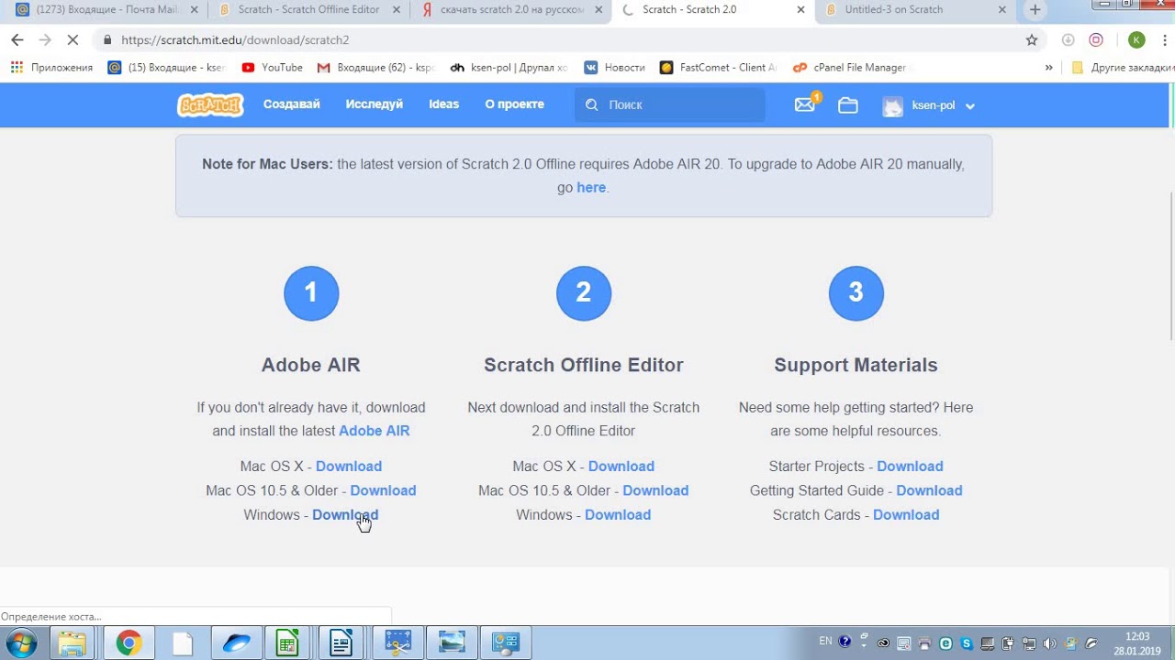1175x660 pixels.
Task: Show more bookmarks with the » chevron
Action: tap(1048, 68)
